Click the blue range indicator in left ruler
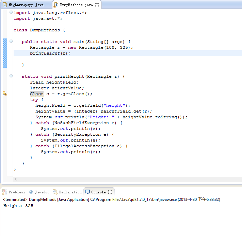The height and width of the screenshot is (236, 242). pos(5,53)
